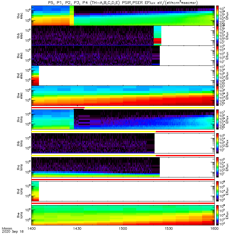Click inside the tha ions spectrogram
This screenshot has height=246, width=230.
123,119
